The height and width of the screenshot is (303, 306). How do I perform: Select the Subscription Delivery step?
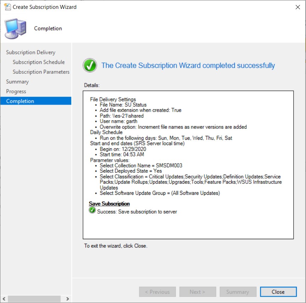click(31, 52)
